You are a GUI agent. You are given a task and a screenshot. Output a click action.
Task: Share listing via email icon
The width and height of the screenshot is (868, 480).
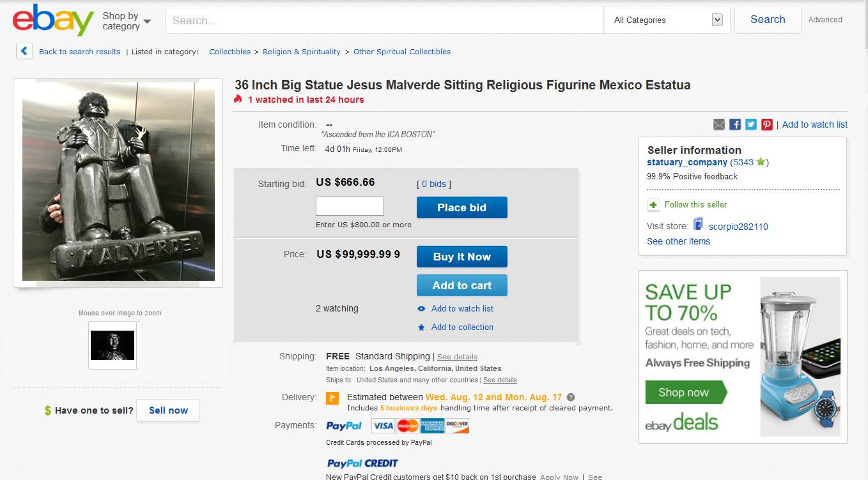[x=719, y=124]
